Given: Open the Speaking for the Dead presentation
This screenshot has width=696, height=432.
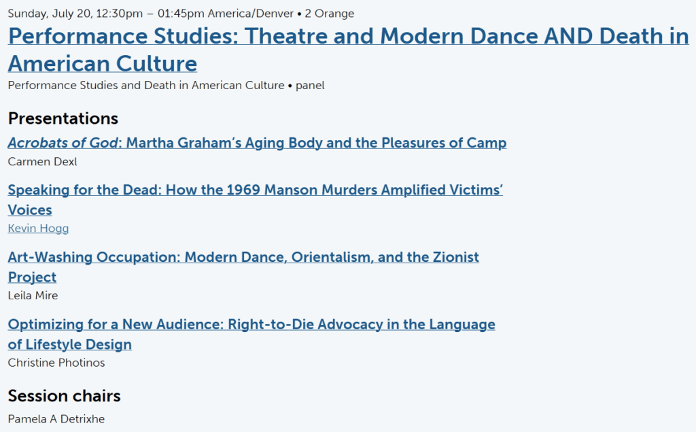Looking at the screenshot, I should [x=255, y=190].
